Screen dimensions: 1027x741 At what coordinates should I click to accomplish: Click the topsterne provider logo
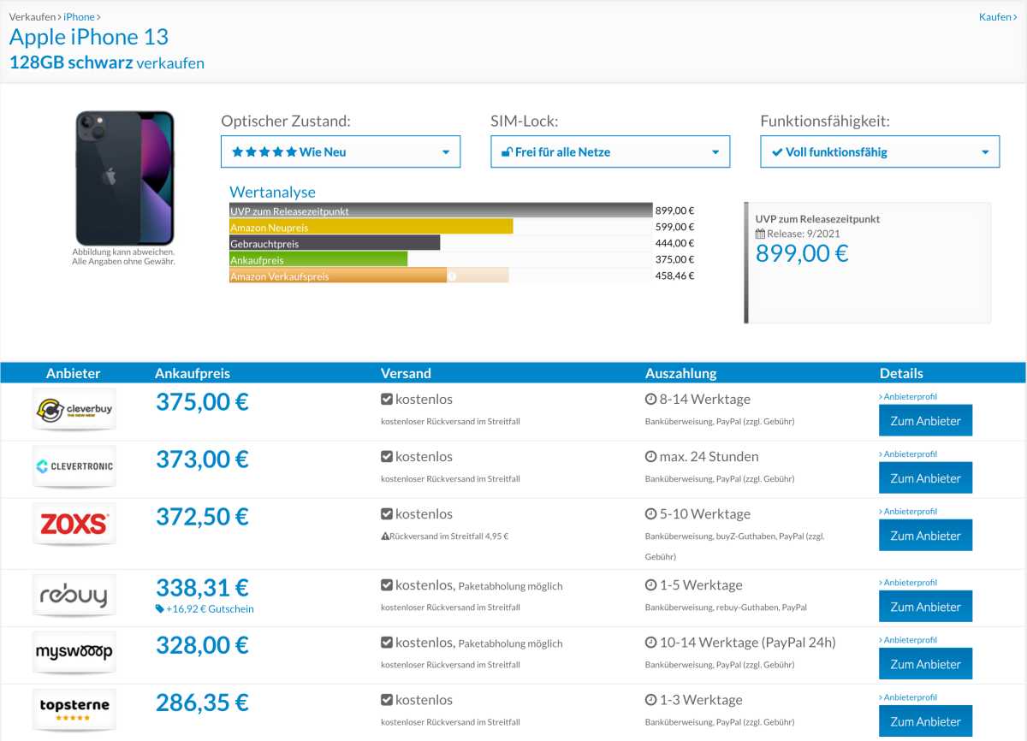(x=74, y=709)
